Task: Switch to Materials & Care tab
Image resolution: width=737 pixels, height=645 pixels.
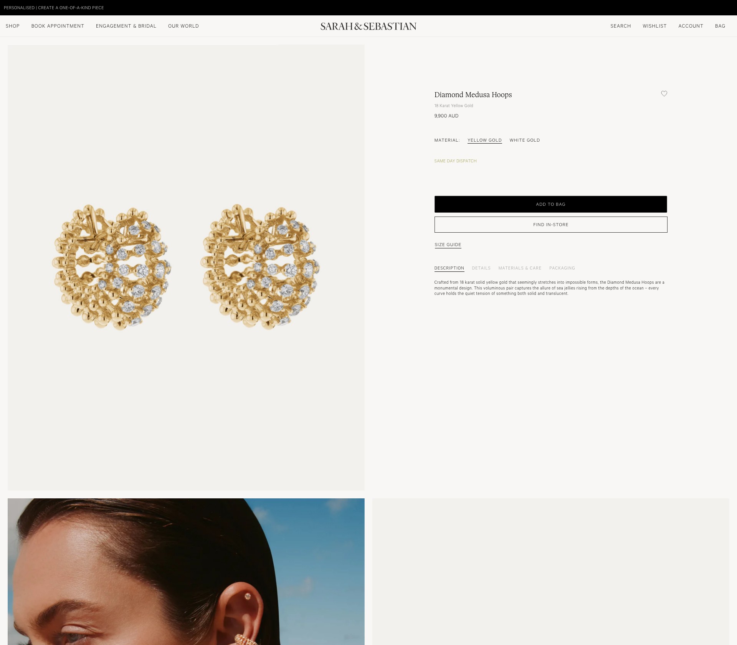Action: 520,268
